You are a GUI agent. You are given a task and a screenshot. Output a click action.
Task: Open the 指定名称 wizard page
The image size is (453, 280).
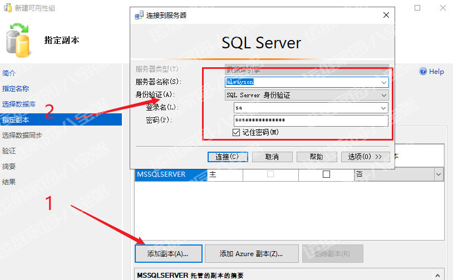click(x=16, y=88)
